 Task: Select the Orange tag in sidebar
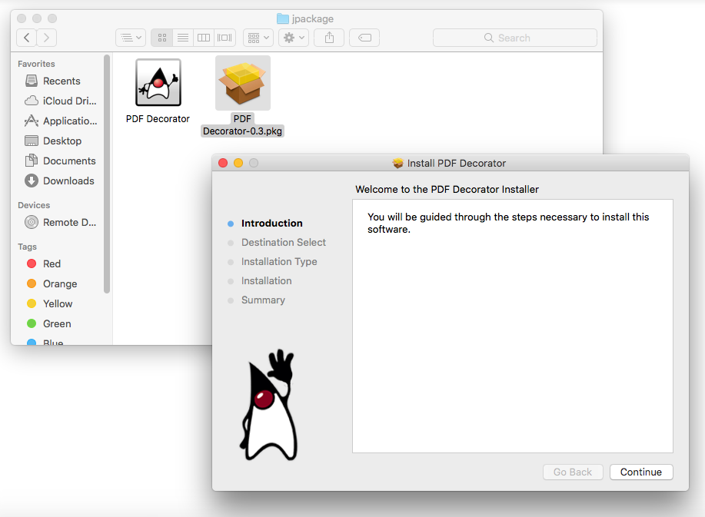tap(52, 284)
